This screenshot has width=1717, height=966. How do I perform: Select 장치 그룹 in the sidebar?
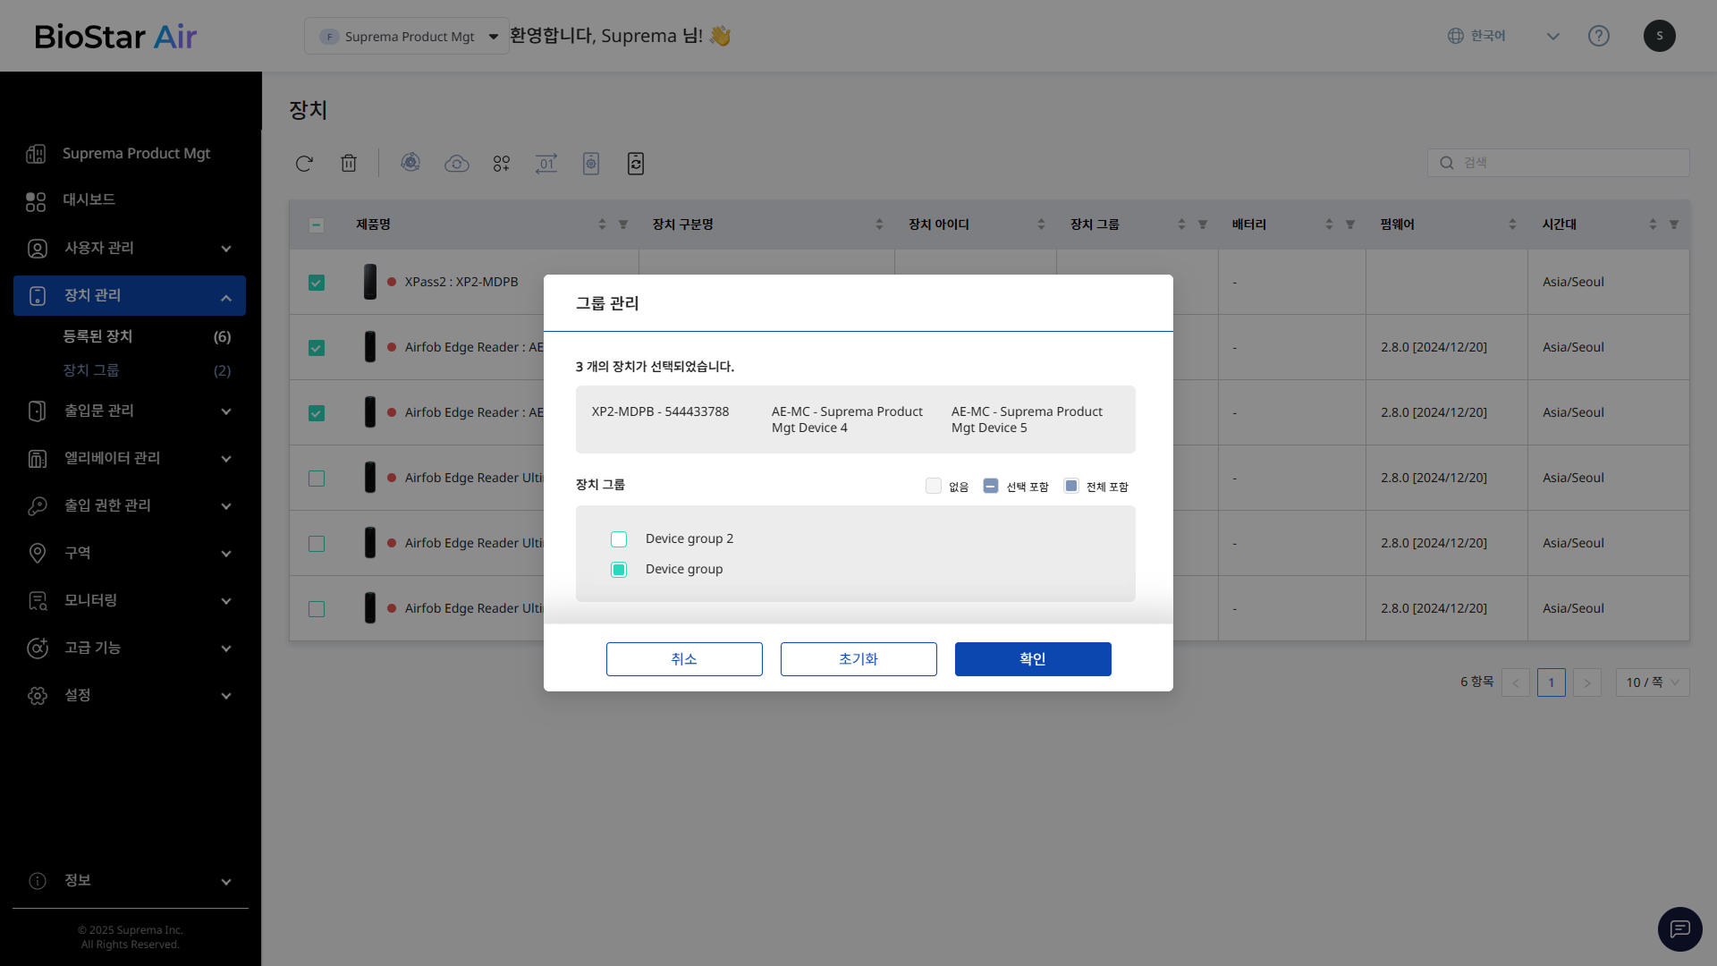91,370
